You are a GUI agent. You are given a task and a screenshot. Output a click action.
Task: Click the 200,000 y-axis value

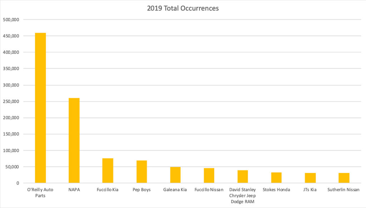pos(11,118)
